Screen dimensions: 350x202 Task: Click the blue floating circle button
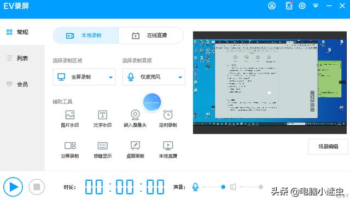(x=152, y=102)
